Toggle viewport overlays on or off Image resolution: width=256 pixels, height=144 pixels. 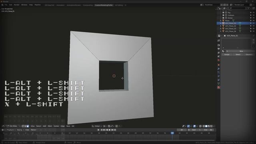coord(194,126)
